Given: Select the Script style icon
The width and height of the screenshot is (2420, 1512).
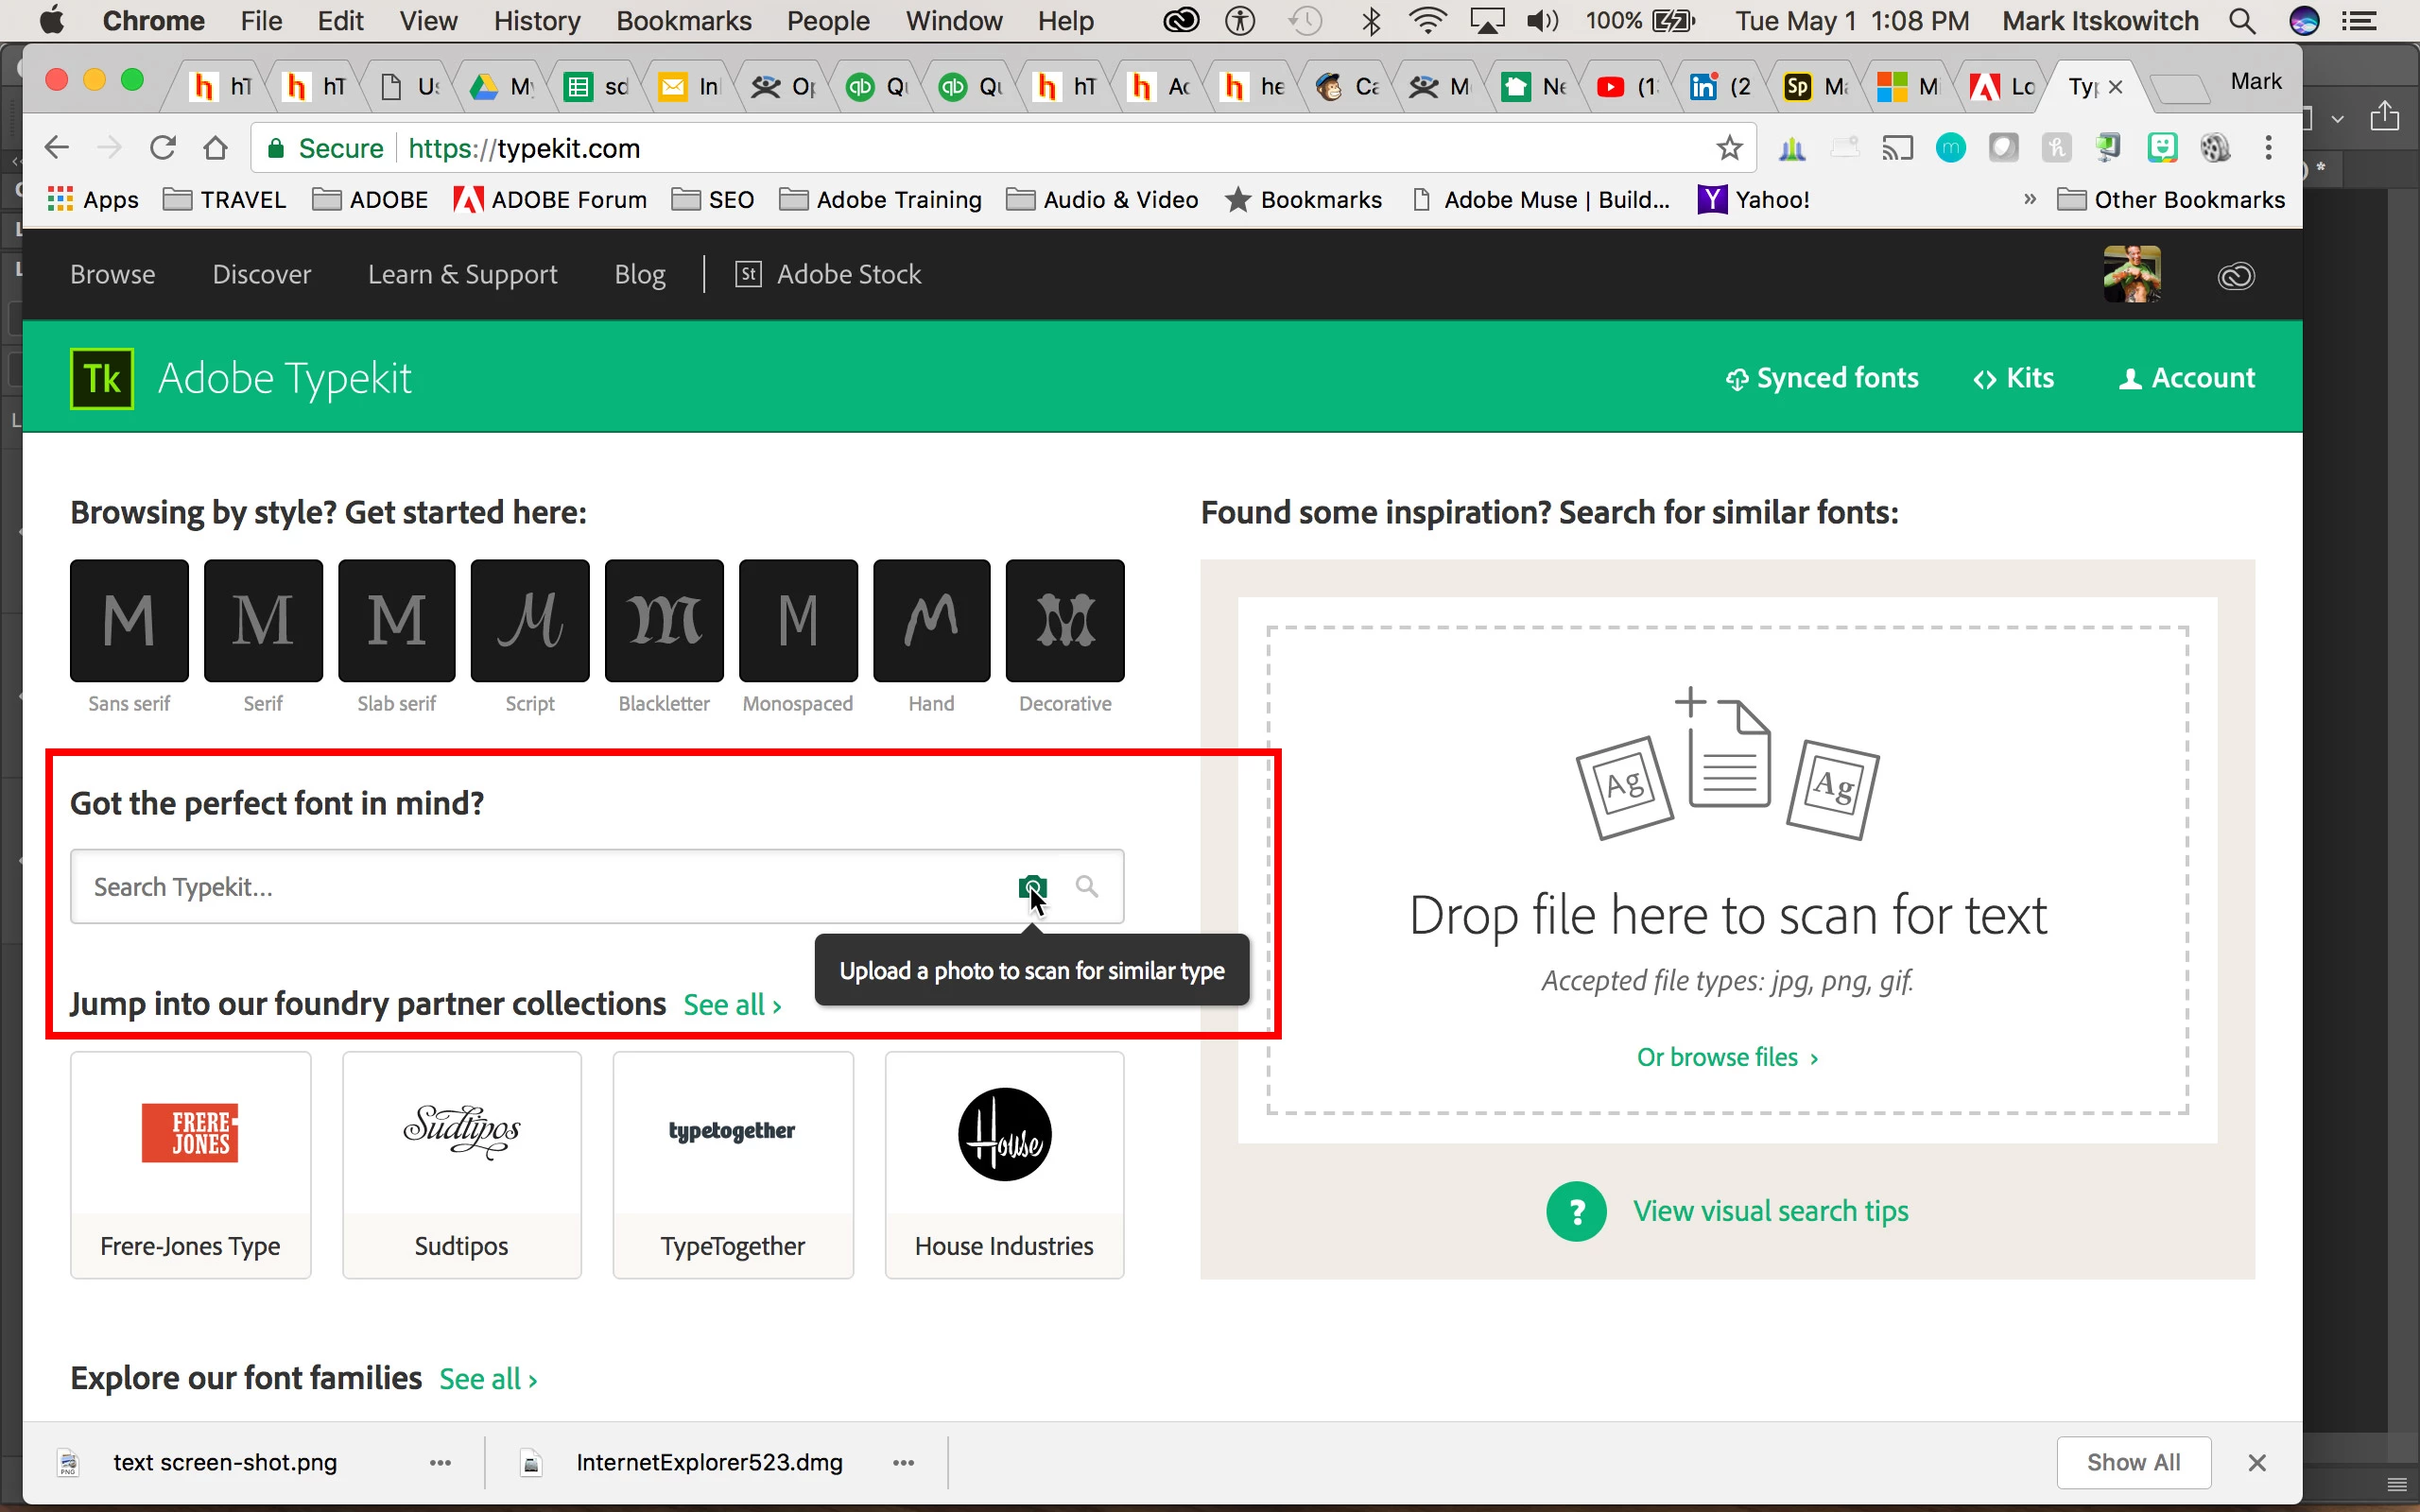Looking at the screenshot, I should 530,620.
